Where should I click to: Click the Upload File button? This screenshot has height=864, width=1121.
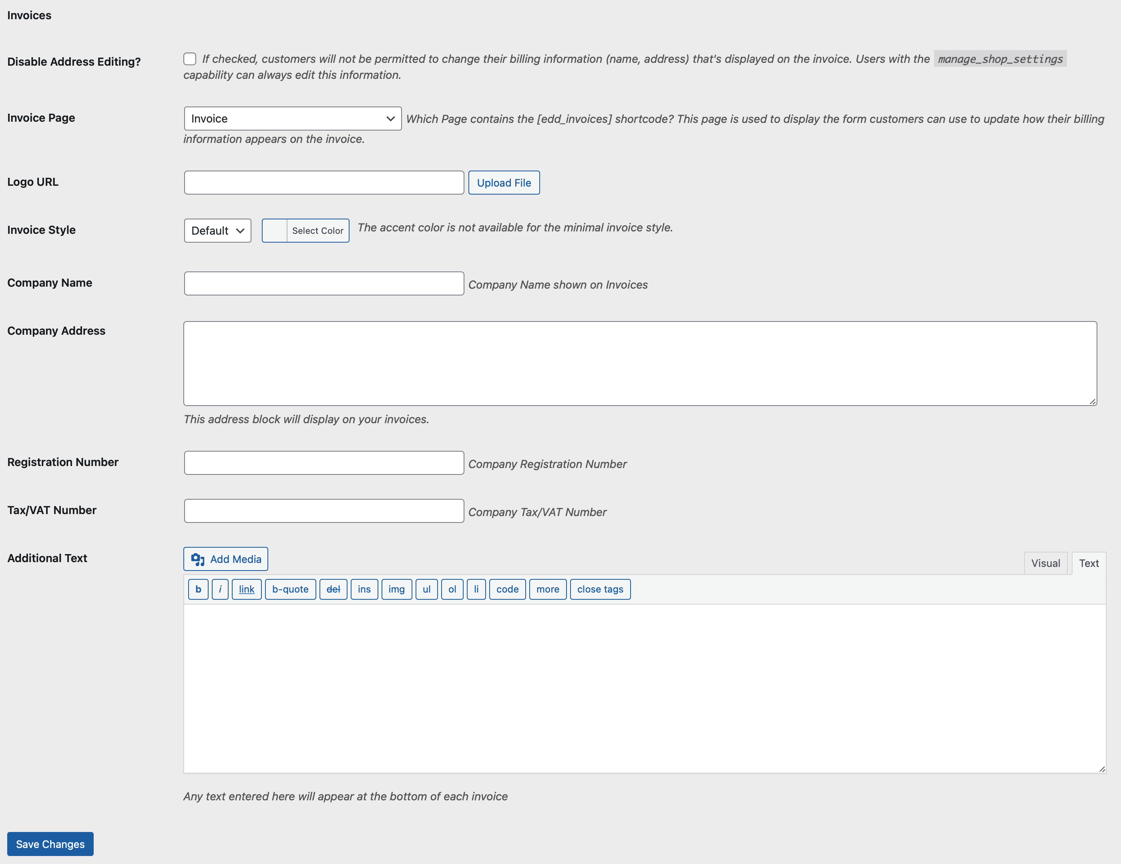pos(504,183)
